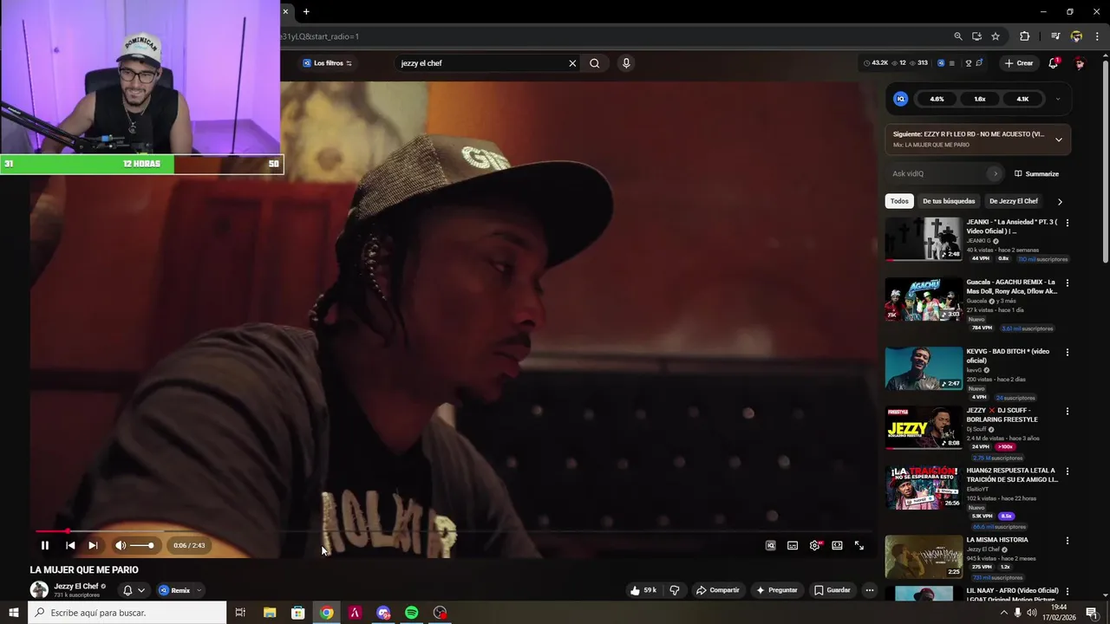The height and width of the screenshot is (624, 1110).
Task: Select the Todos filter chip
Action: [899, 201]
